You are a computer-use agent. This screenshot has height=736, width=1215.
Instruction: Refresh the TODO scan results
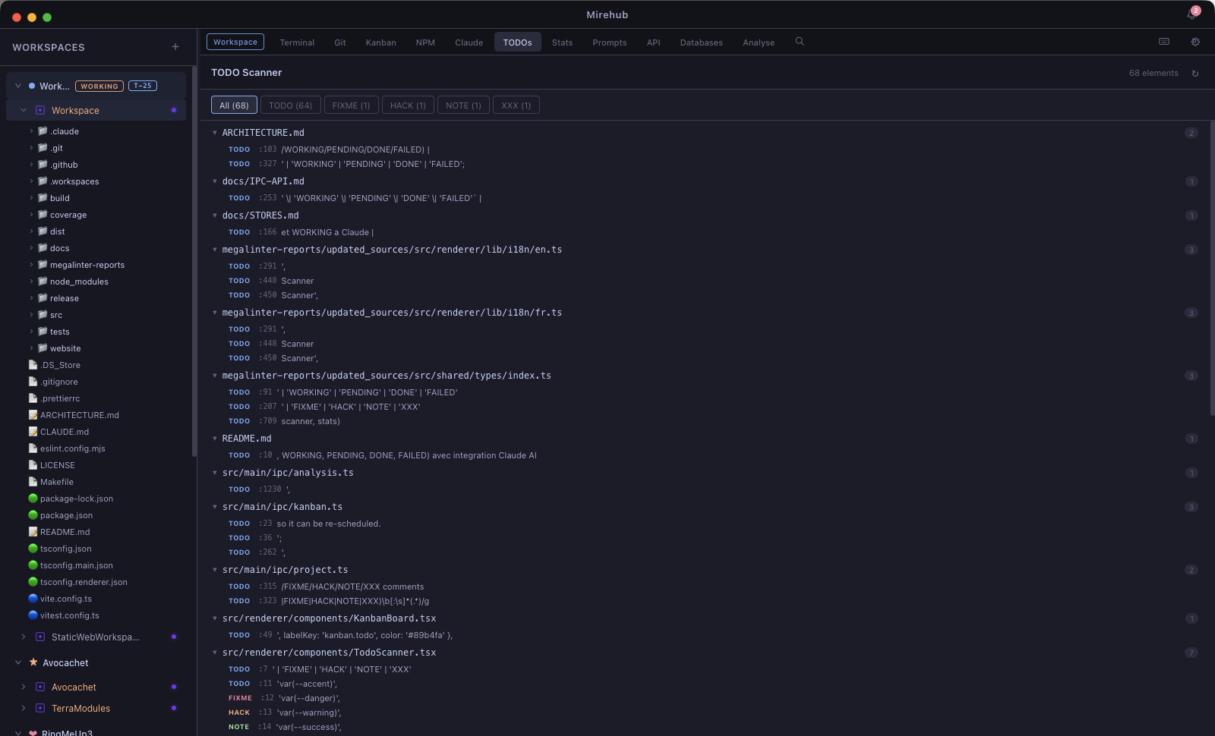[1195, 74]
